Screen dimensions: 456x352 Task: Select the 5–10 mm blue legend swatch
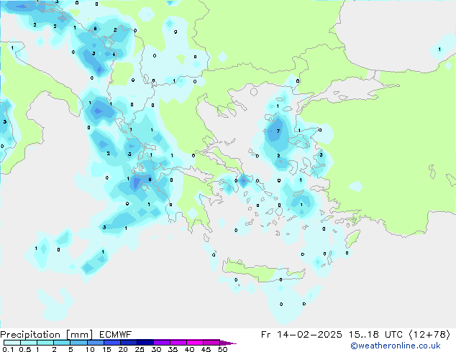[79, 343]
